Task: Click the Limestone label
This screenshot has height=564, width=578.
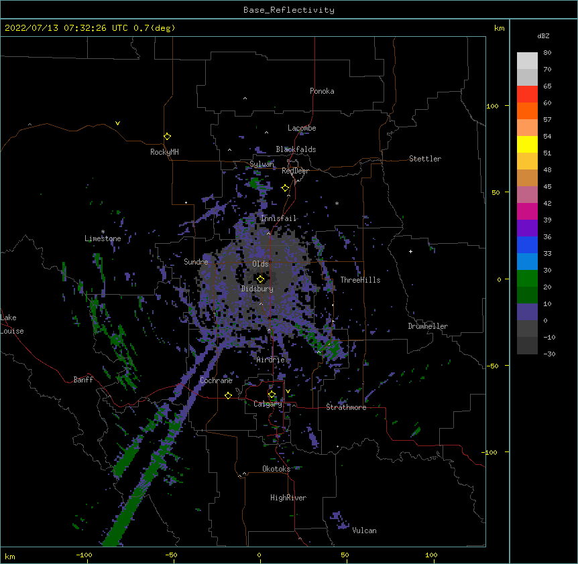Action: (x=103, y=238)
